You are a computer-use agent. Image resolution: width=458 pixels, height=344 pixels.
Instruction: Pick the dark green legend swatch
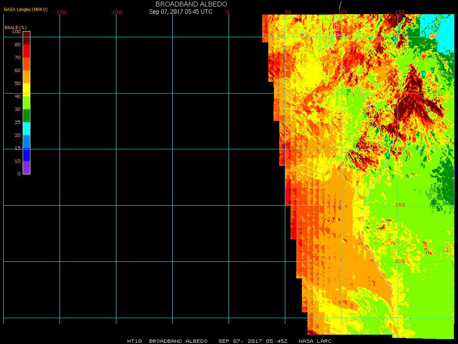[26, 116]
